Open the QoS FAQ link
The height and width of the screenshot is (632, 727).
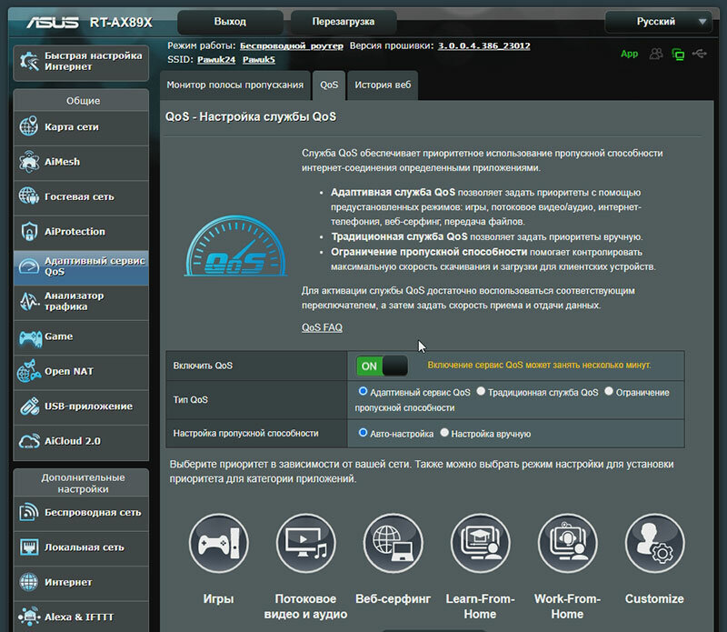pos(322,327)
